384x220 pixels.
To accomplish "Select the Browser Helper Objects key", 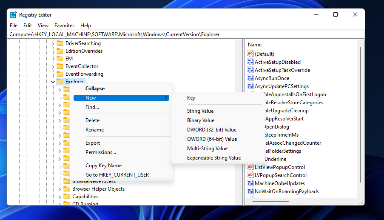I will tap(98, 189).
